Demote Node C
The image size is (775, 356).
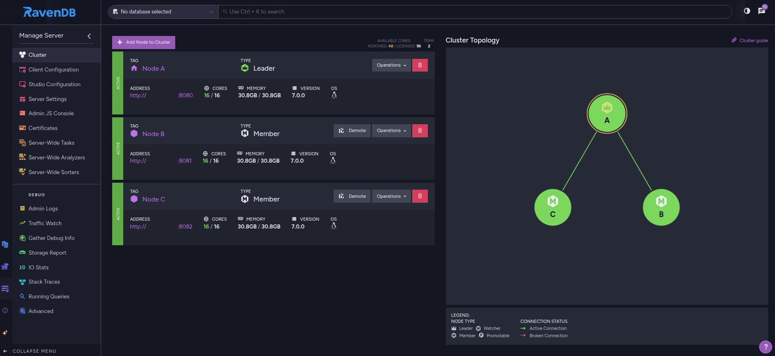352,196
